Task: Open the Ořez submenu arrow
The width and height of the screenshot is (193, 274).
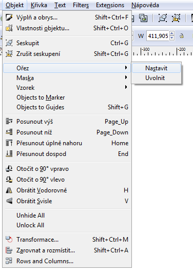Action: (126, 68)
